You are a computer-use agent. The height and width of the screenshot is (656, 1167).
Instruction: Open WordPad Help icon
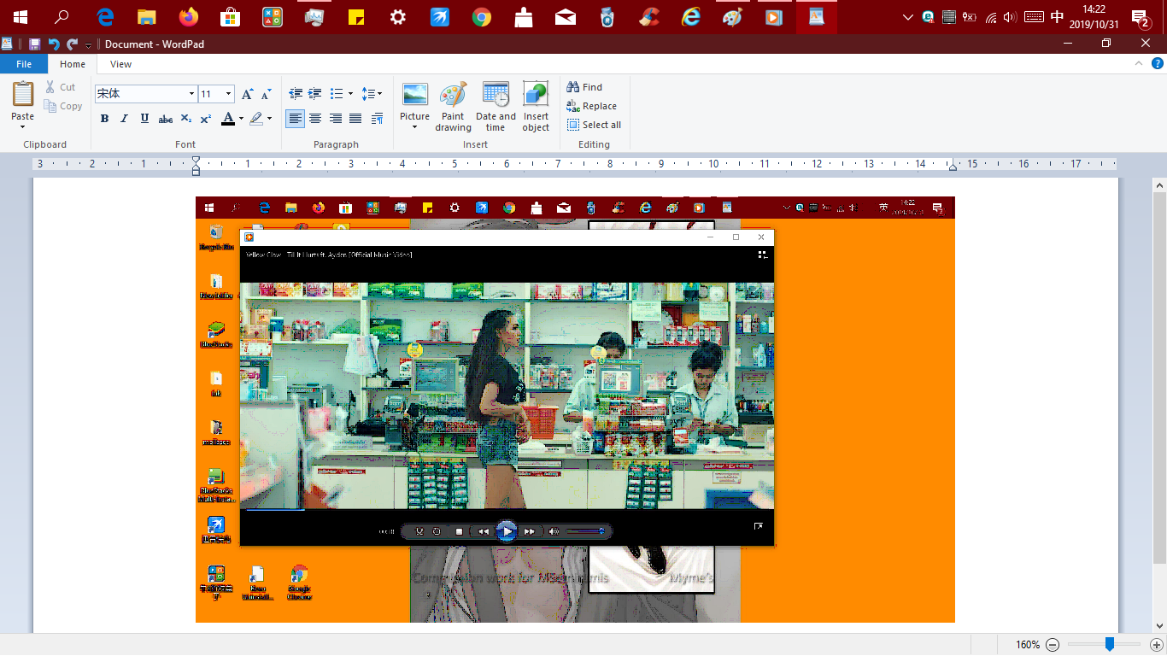click(1158, 64)
